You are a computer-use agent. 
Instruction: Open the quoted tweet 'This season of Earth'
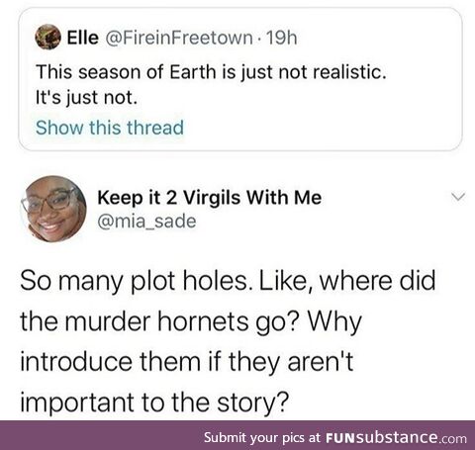(x=211, y=72)
